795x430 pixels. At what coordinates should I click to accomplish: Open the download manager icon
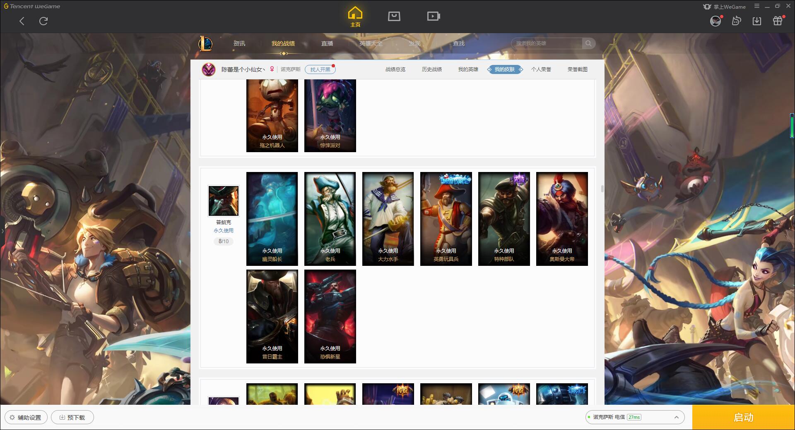click(x=757, y=21)
